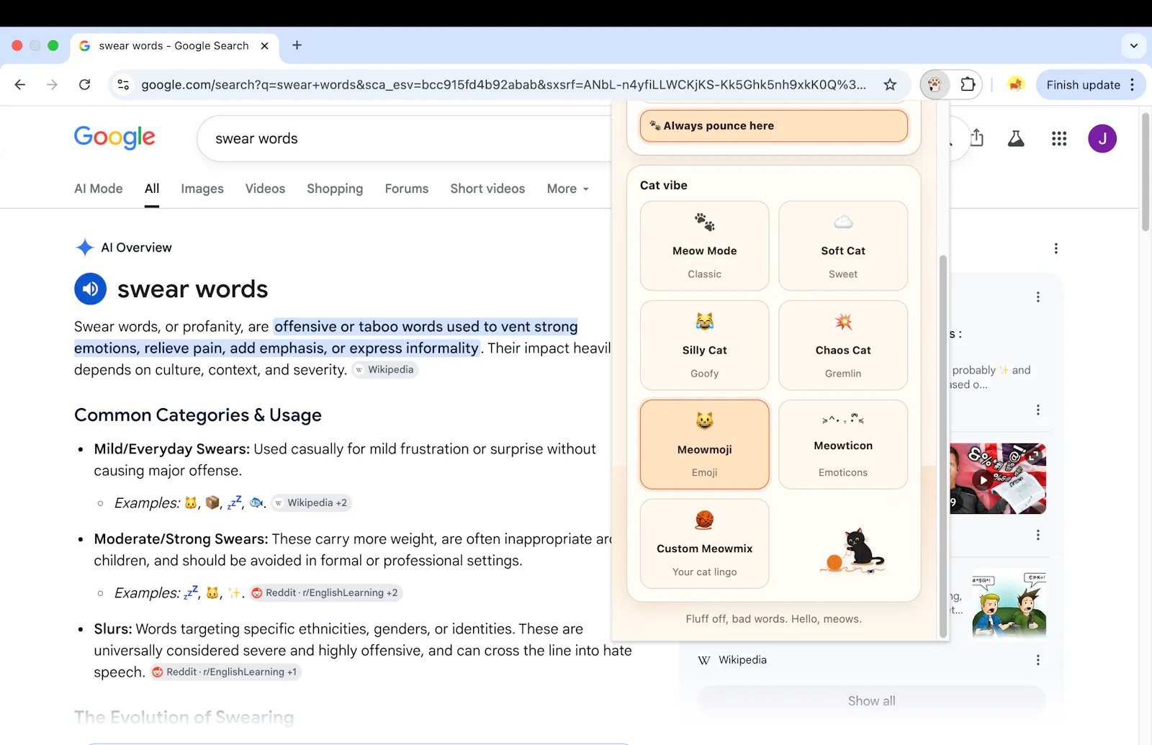Click the share icon near header
Viewport: 1152px width, 745px height.
[977, 137]
